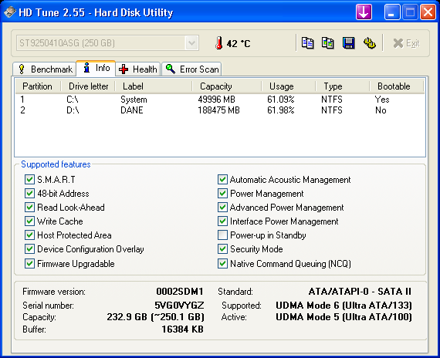This screenshot has width=440, height=358.
Task: Toggle the S.M.A.R.T checkbox
Action: (x=29, y=179)
